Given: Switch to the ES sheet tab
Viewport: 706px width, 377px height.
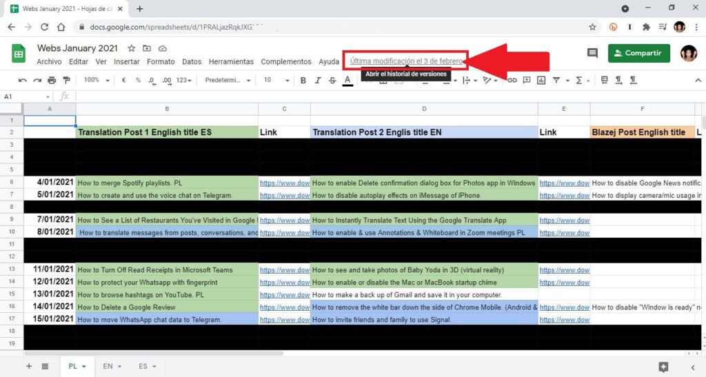Looking at the screenshot, I should pyautogui.click(x=143, y=366).
